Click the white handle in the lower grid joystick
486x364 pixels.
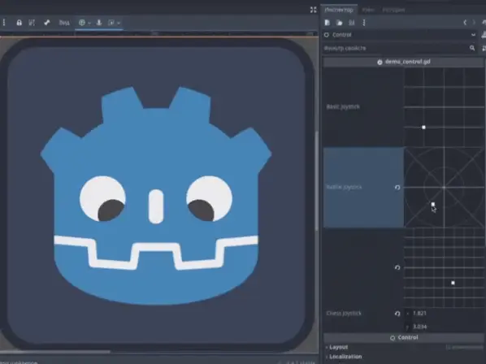pyautogui.click(x=453, y=283)
